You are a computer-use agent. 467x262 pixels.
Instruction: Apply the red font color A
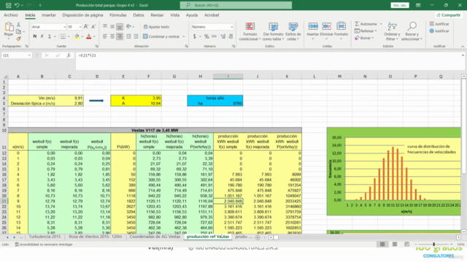coord(89,36)
